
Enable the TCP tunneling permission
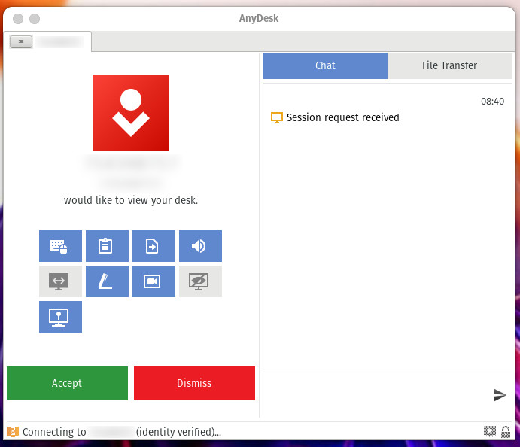click(x=60, y=281)
